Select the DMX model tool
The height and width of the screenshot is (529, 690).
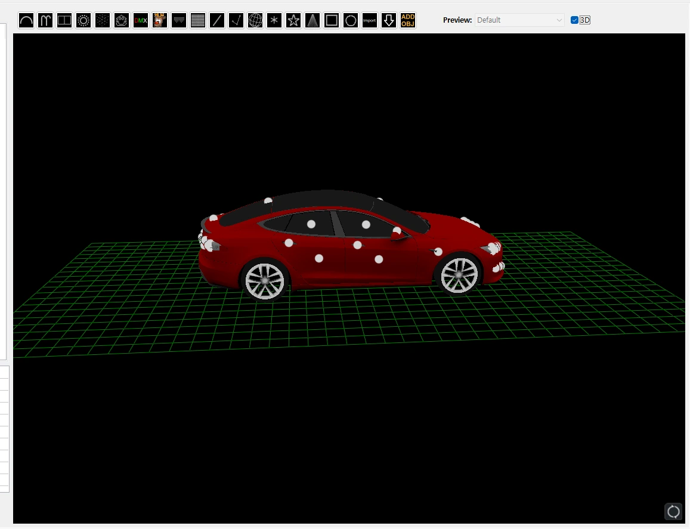pyautogui.click(x=141, y=20)
